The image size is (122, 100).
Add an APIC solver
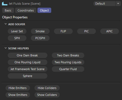point(110,31)
